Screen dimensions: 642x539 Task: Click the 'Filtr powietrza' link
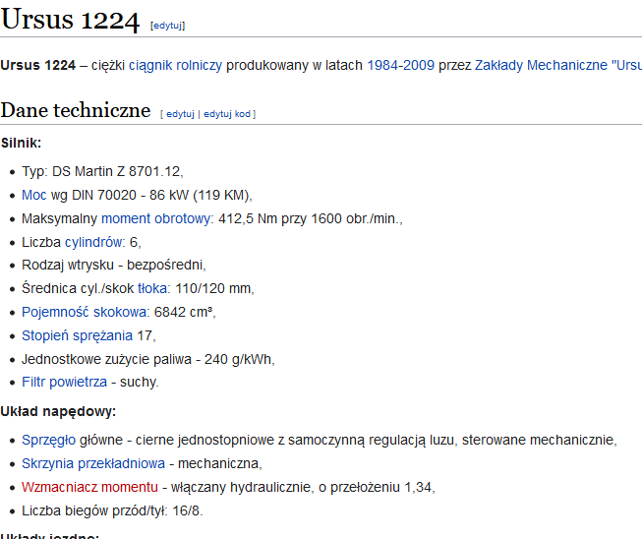(64, 382)
